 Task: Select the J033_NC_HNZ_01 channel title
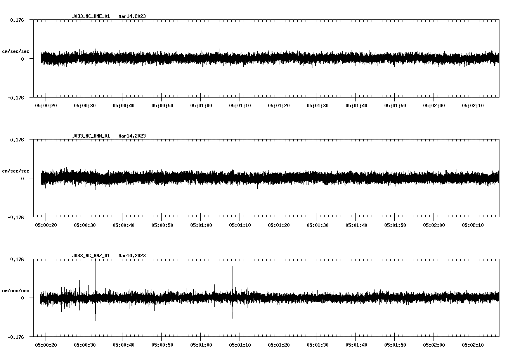tap(90, 255)
